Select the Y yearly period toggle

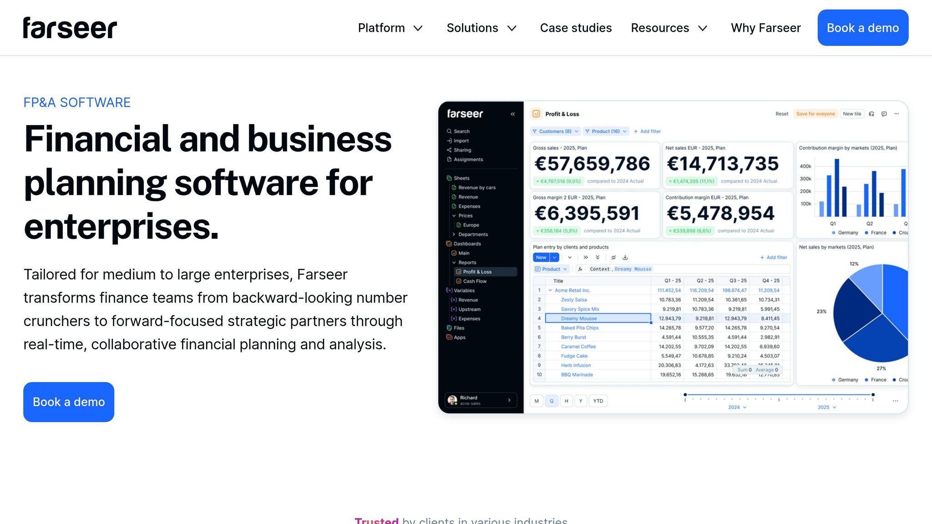pyautogui.click(x=581, y=401)
